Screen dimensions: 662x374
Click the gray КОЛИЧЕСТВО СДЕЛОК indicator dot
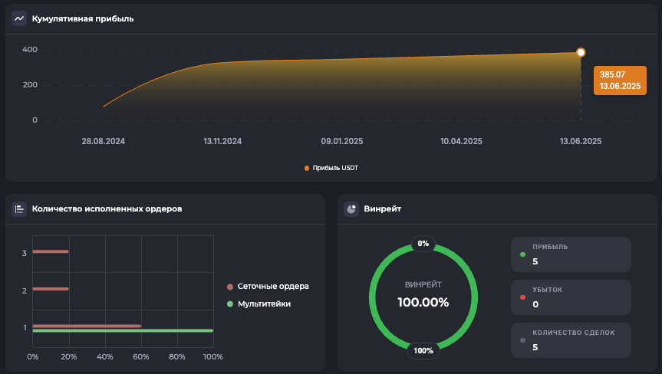(x=523, y=340)
